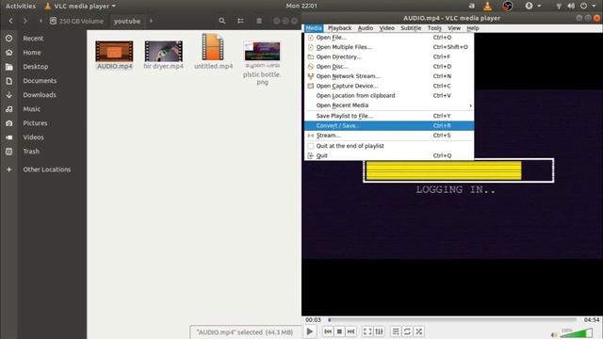Image resolution: width=603 pixels, height=339 pixels.
Task: Open the Subtitle menu in VLC
Action: click(x=411, y=28)
